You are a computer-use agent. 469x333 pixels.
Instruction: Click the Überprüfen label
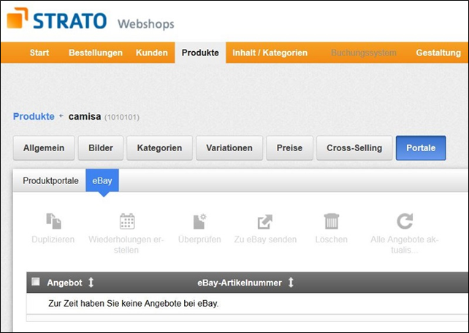coord(199,240)
